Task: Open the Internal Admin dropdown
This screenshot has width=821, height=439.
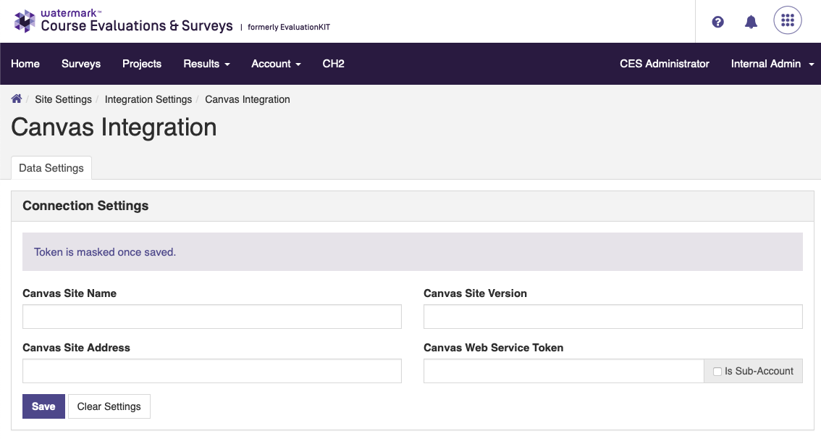Action: pyautogui.click(x=772, y=64)
